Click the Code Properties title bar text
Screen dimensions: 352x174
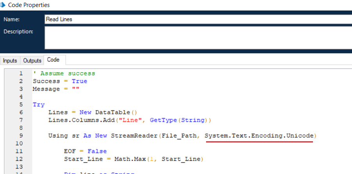30,5
